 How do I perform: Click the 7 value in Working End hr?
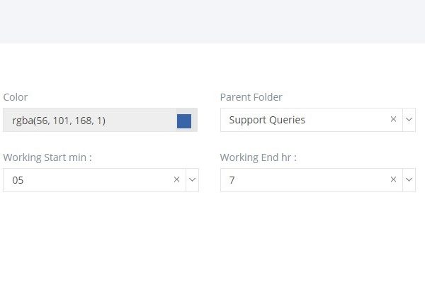click(232, 180)
